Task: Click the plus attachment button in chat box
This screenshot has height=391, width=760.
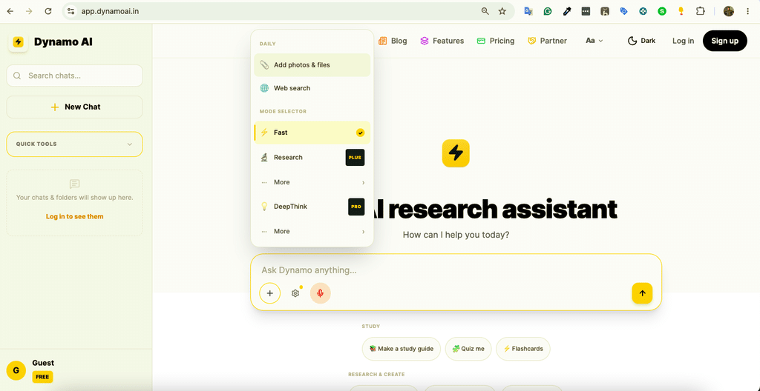Action: tap(270, 293)
